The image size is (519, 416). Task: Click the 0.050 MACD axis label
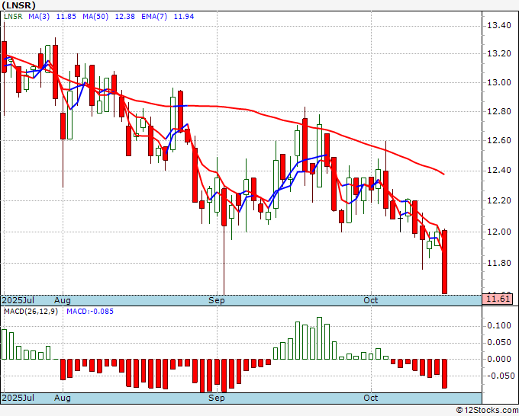499,342
